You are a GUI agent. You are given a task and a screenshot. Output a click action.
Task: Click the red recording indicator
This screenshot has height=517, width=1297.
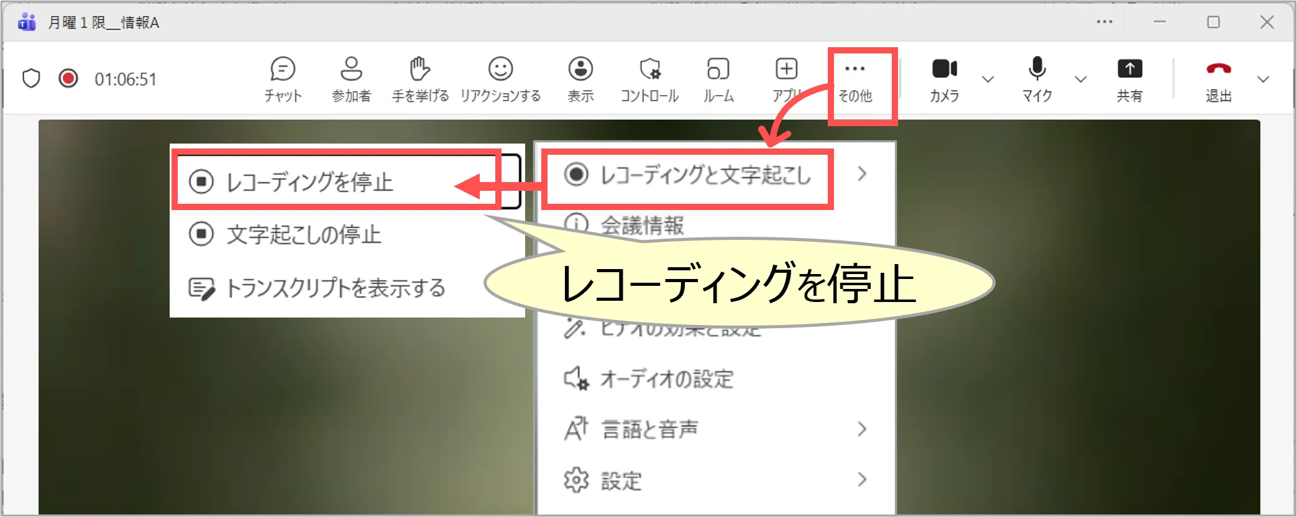tap(68, 79)
